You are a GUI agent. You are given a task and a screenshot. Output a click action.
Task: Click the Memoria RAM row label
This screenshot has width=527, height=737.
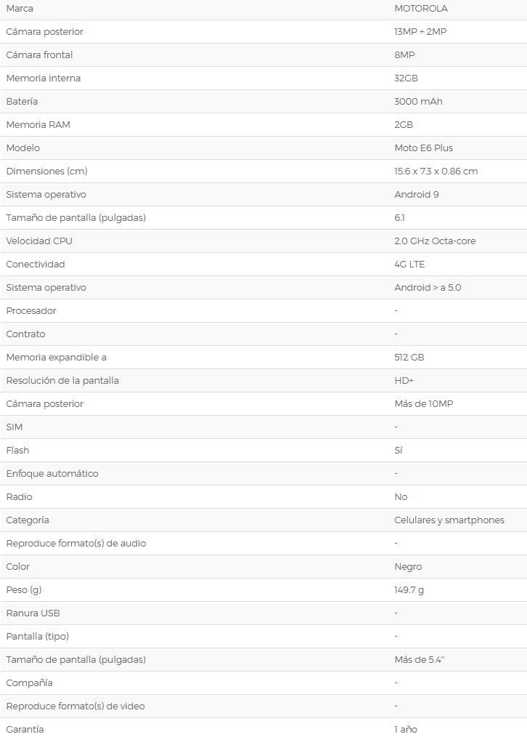[38, 125]
